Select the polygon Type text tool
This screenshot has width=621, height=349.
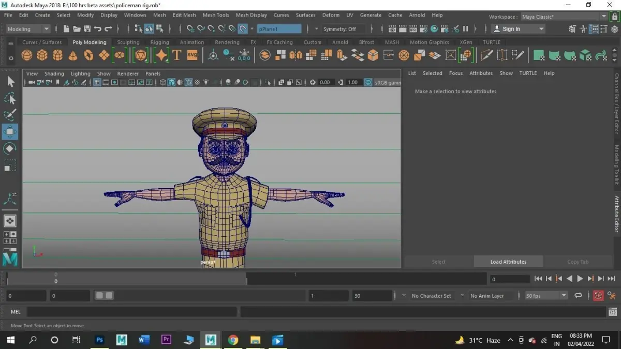tap(176, 55)
